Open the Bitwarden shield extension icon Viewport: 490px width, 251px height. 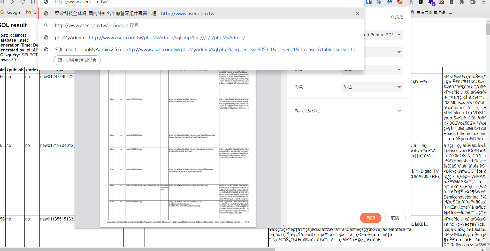click(369, 2)
